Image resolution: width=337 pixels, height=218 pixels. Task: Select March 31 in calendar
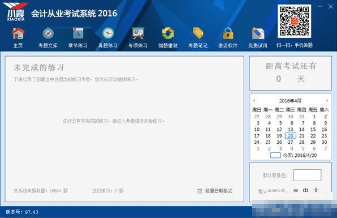(302, 117)
